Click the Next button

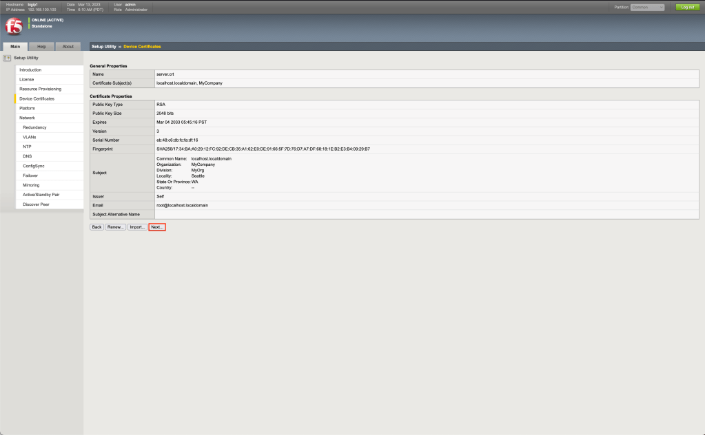pyautogui.click(x=157, y=226)
